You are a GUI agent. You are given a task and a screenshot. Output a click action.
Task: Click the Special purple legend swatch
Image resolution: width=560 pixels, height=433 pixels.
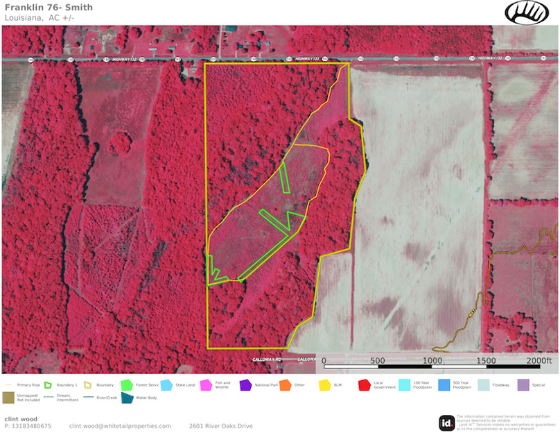click(523, 384)
